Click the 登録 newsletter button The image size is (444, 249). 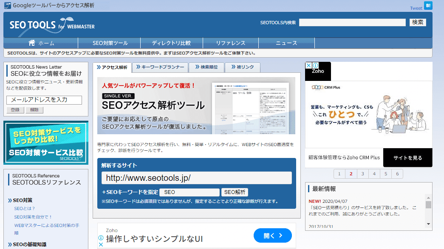pos(15,110)
